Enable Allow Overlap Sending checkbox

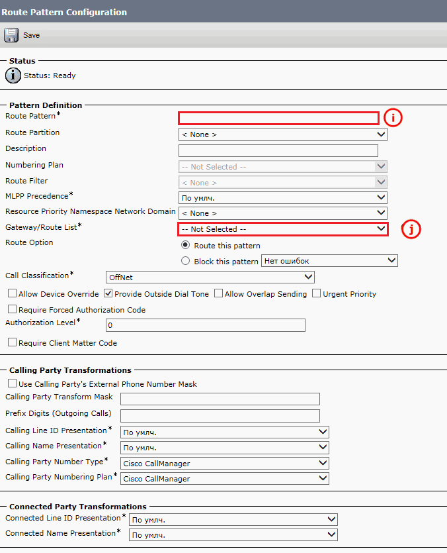(x=218, y=293)
